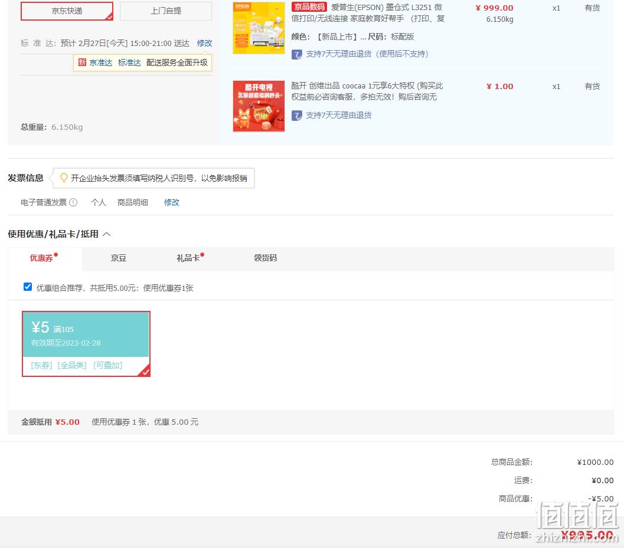Open the 酷开 coocaa 1元享6大特权 title
This screenshot has width=624, height=548.
(x=367, y=91)
